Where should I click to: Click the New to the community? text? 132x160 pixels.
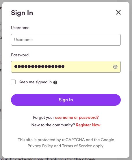[x=53, y=125]
